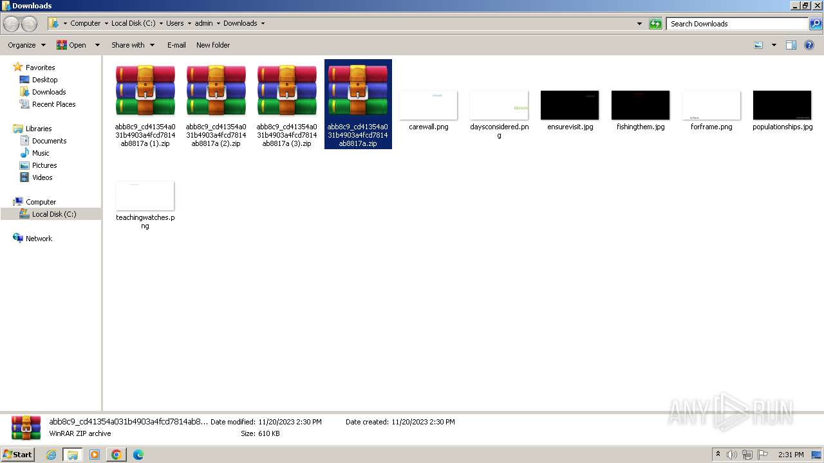The image size is (824, 463).
Task: Open Recent Places in sidebar
Action: pyautogui.click(x=53, y=104)
